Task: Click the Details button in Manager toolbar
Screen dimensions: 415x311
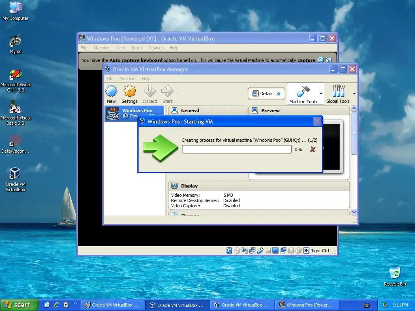Action: coord(266,94)
